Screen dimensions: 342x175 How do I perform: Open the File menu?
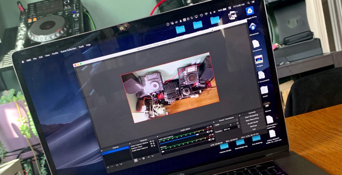point(35,59)
